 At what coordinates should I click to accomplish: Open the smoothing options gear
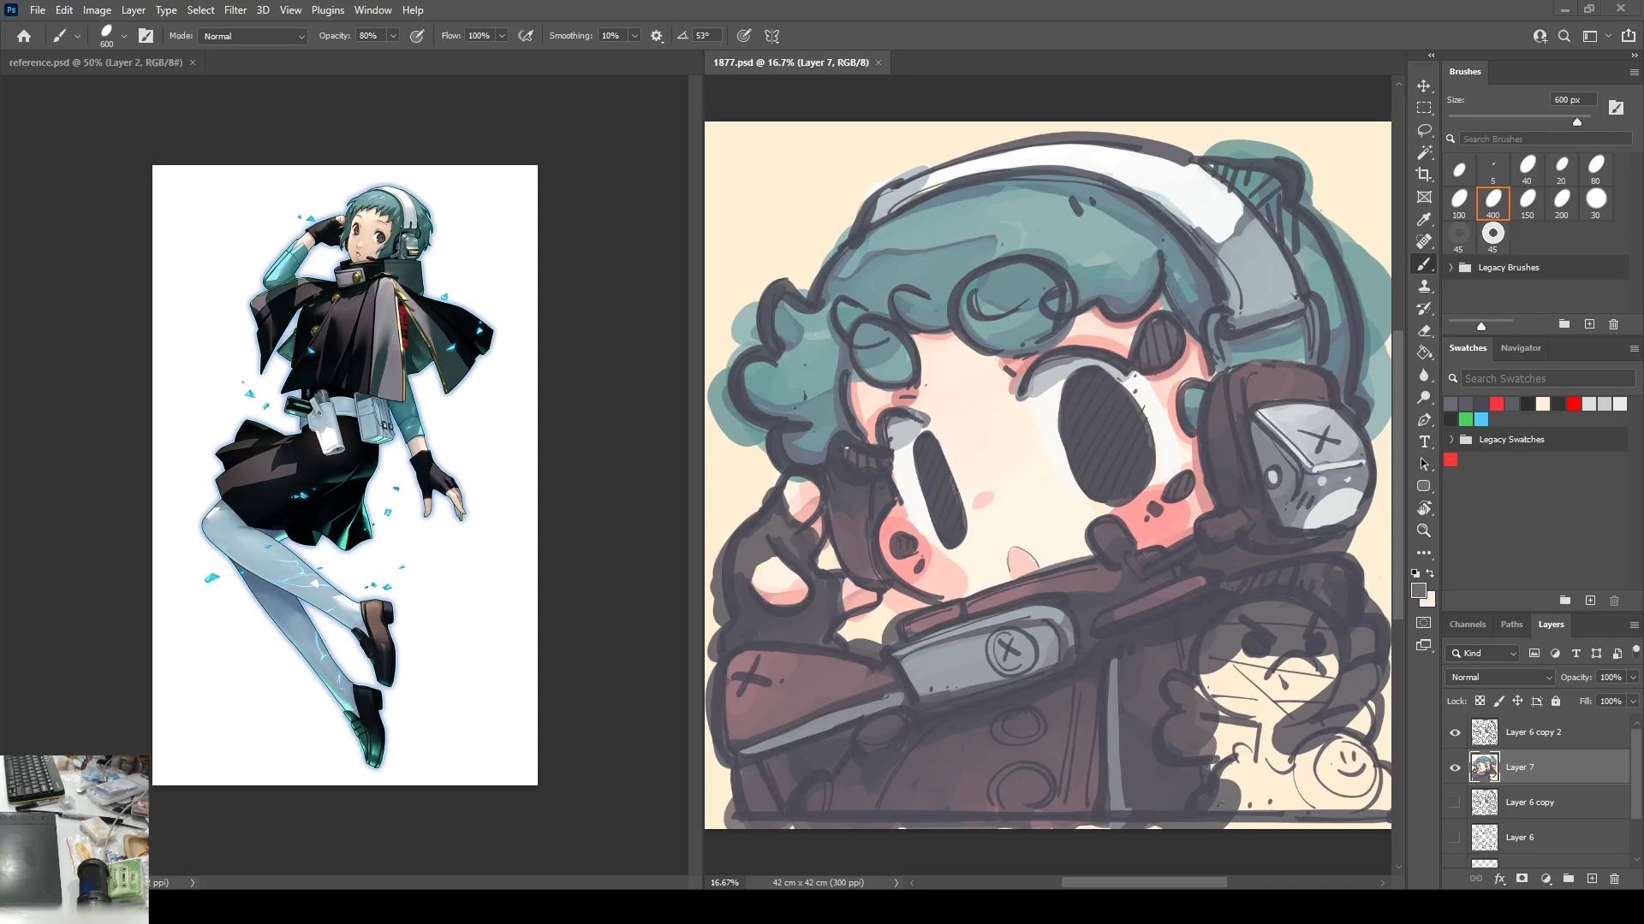point(657,36)
